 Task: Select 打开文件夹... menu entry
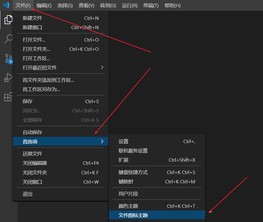(x=60, y=49)
